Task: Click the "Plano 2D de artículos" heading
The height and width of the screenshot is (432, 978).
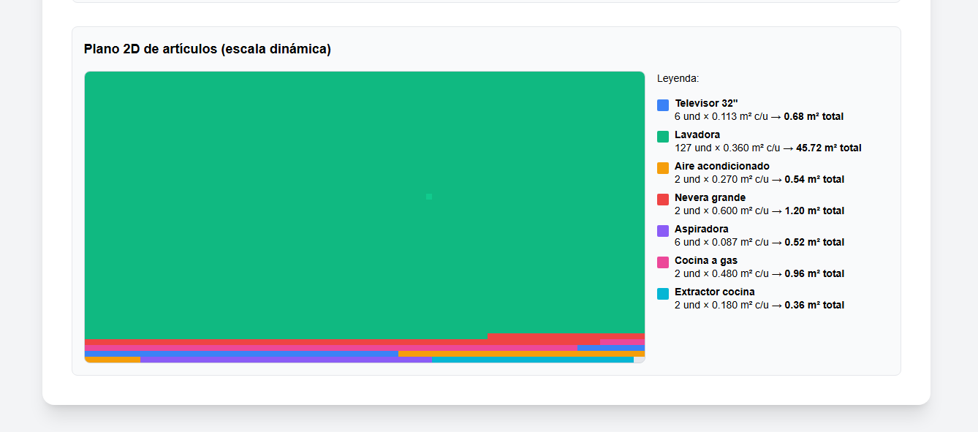Action: tap(207, 49)
